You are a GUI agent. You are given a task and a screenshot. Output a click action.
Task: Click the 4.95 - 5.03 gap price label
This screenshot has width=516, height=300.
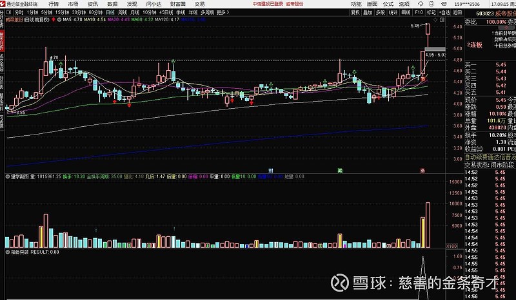[x=435, y=55]
